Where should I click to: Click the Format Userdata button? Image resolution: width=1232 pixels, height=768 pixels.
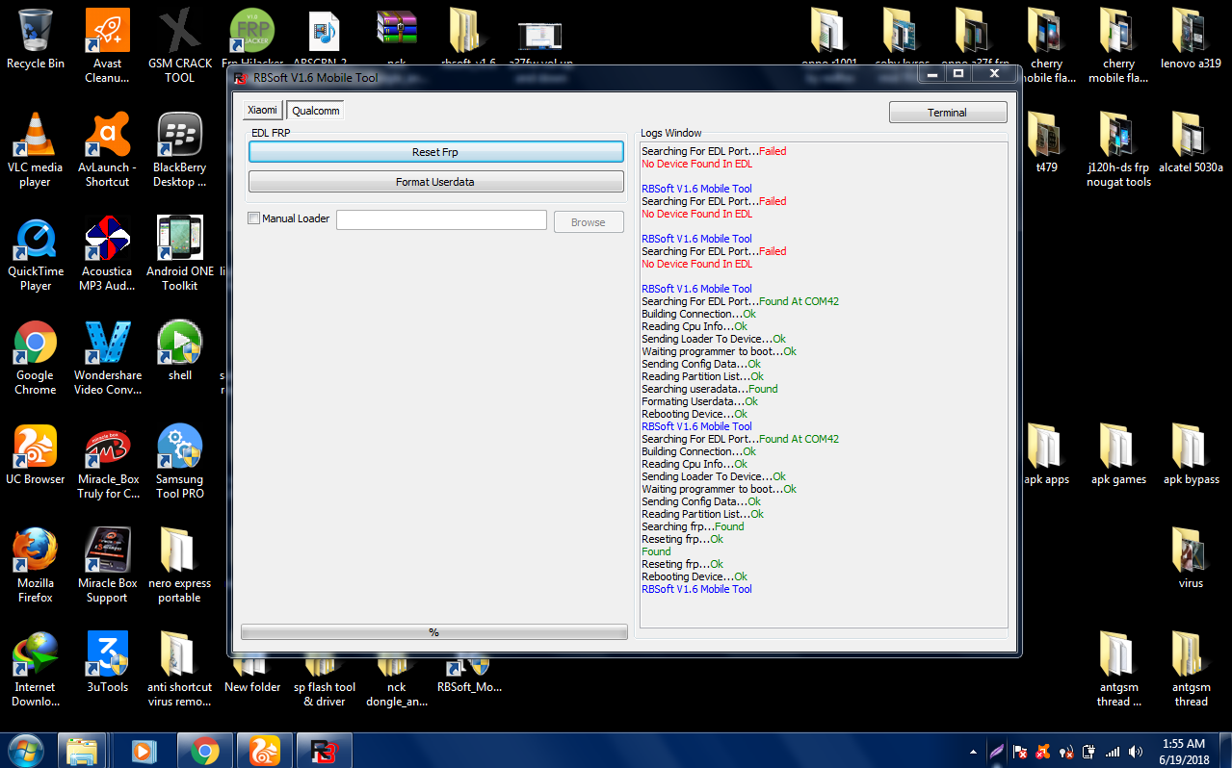pos(435,182)
